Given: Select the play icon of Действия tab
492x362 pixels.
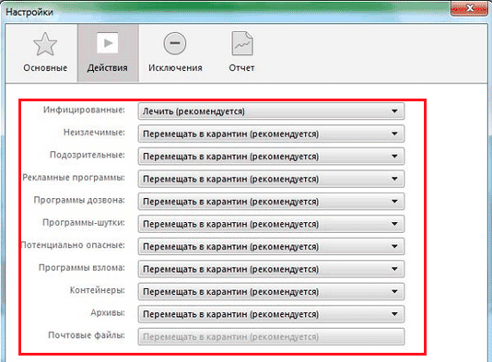Looking at the screenshot, I should point(108,43).
